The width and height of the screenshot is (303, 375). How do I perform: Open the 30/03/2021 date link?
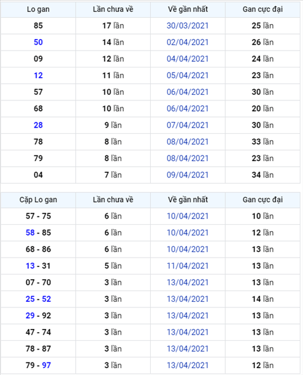187,26
